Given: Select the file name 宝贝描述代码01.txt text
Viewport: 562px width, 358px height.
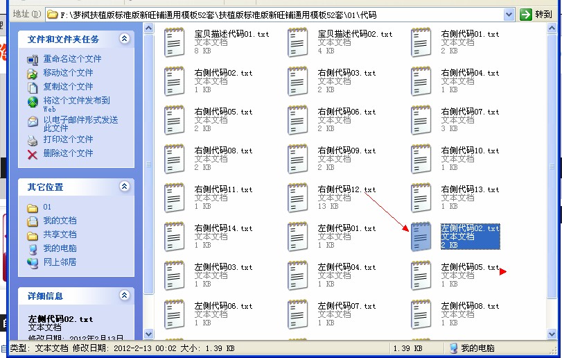Looking at the screenshot, I should [x=231, y=34].
